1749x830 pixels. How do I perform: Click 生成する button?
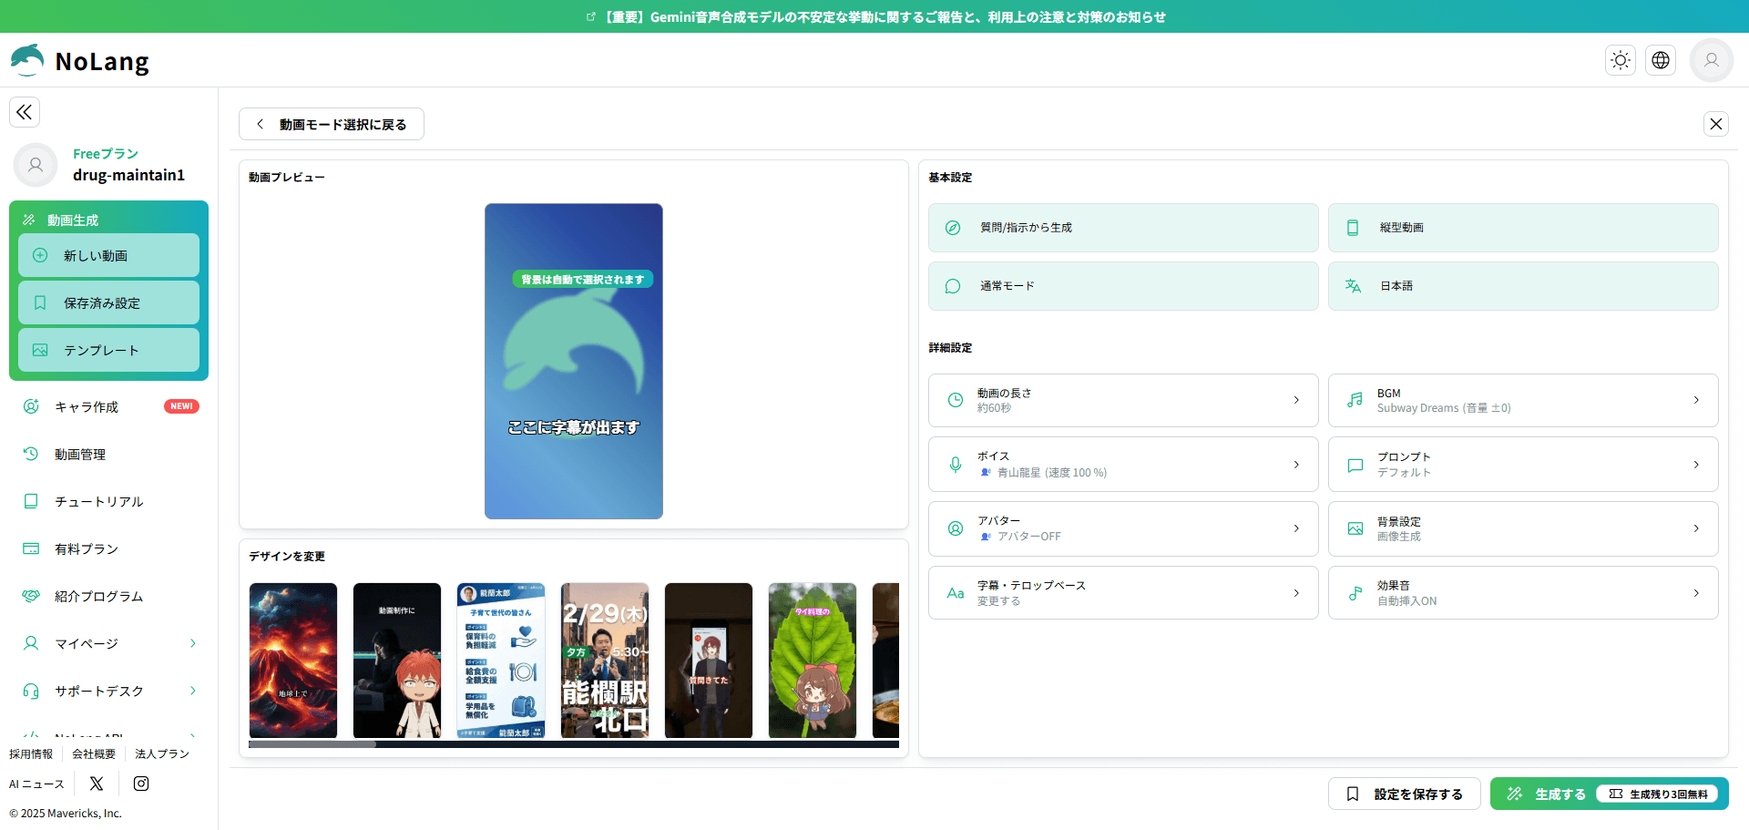1559,794
